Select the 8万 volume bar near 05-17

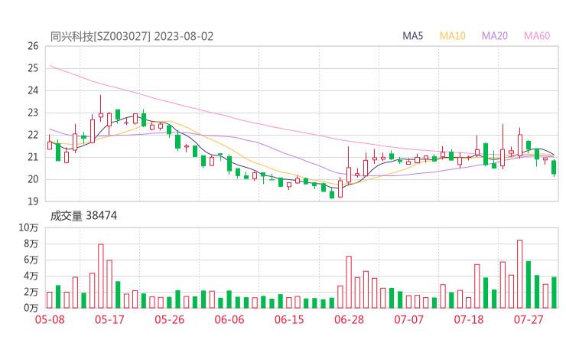pyautogui.click(x=101, y=276)
